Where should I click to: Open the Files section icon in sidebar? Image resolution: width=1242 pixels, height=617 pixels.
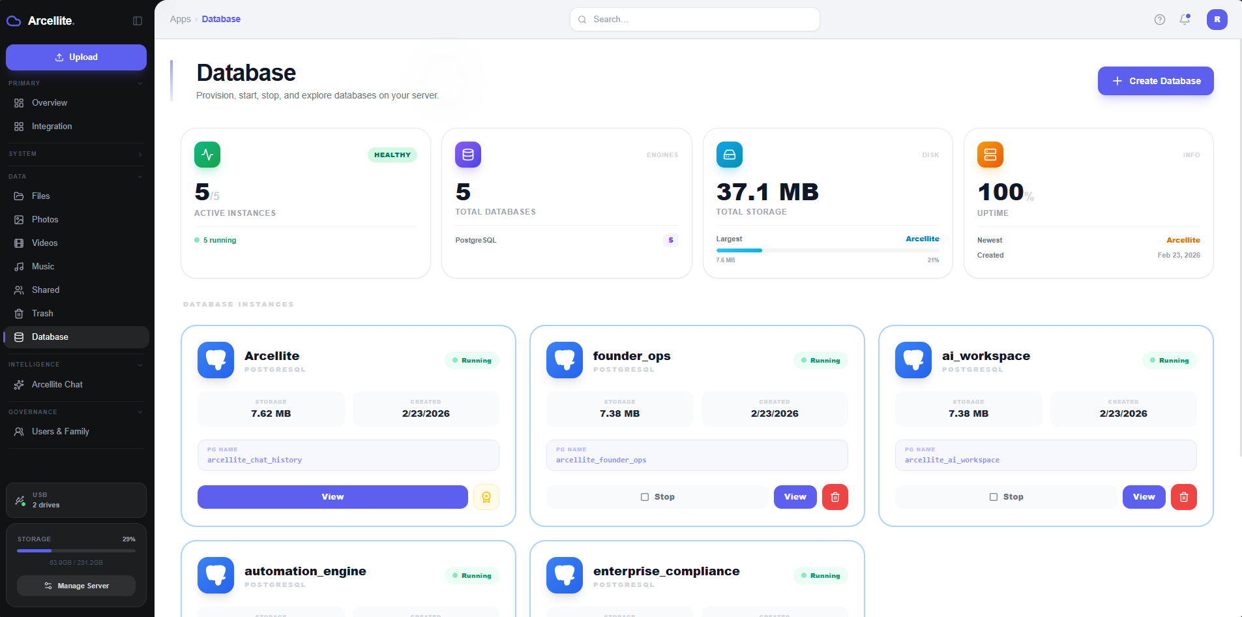(x=20, y=196)
